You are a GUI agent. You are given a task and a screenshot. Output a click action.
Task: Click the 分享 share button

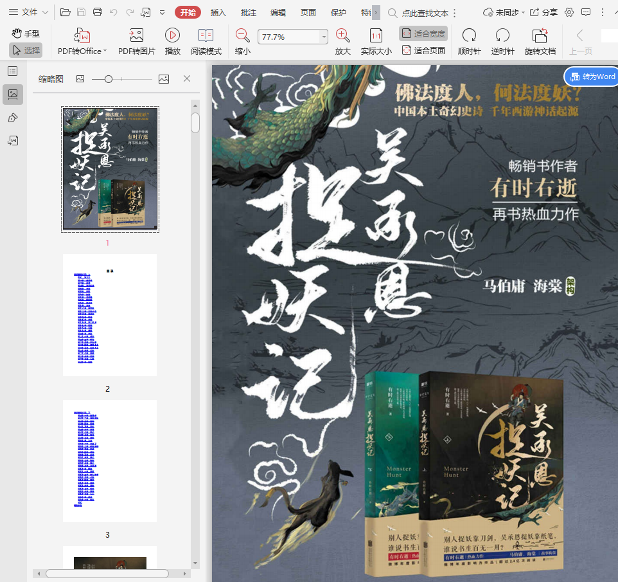[543, 12]
